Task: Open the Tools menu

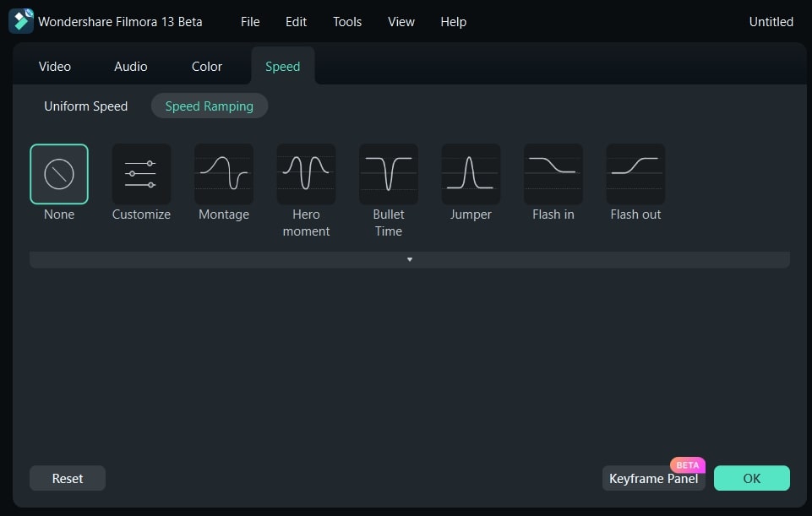Action: tap(347, 22)
